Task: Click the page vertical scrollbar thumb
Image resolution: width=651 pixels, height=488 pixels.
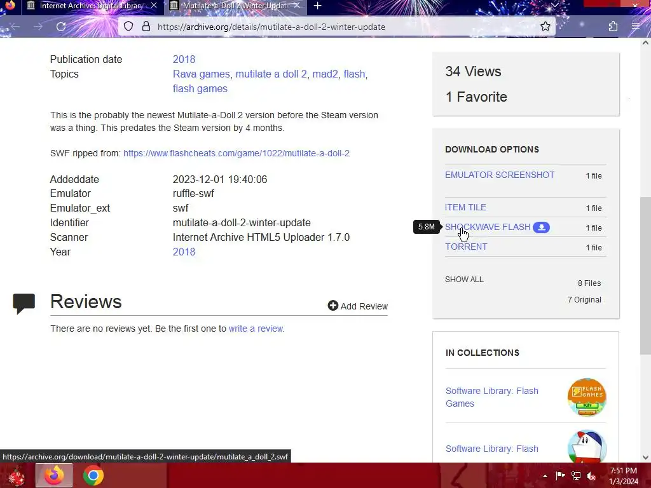Action: coord(645,276)
